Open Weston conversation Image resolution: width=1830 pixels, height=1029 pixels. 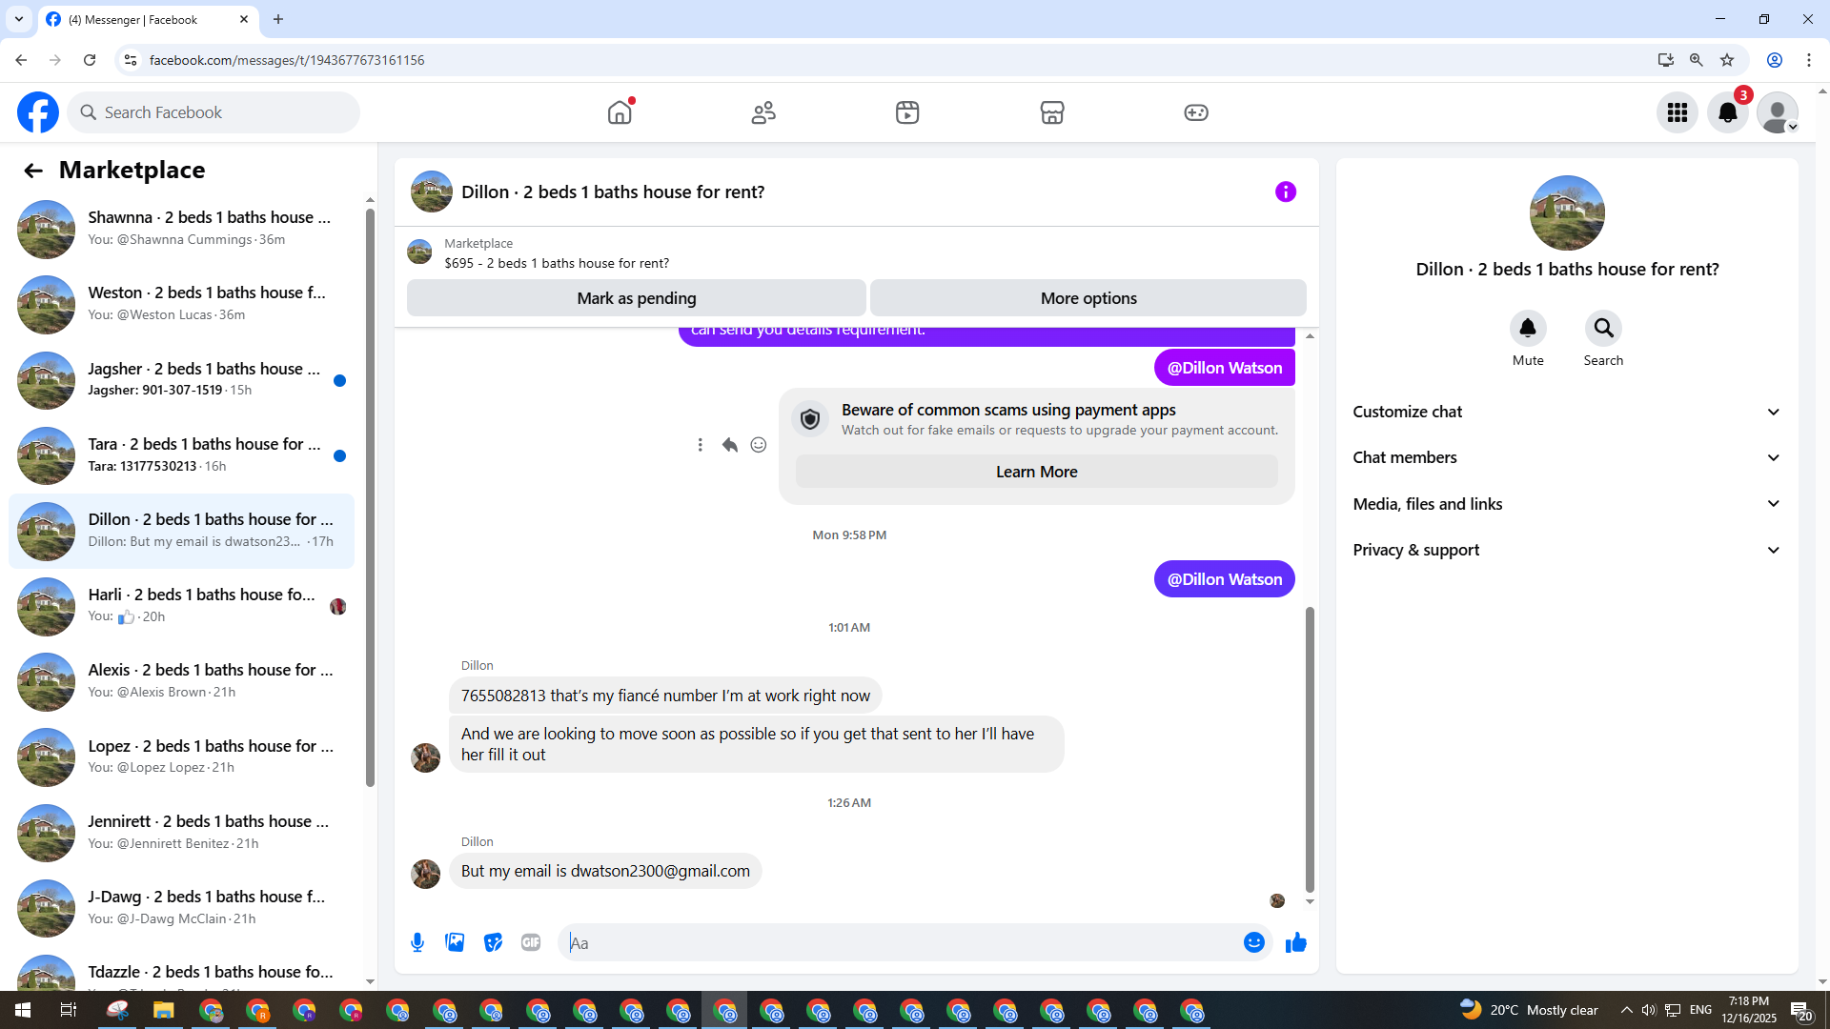pos(181,304)
